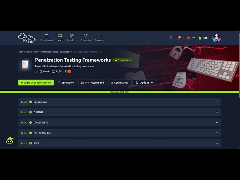Click the room description text

[x=65, y=66]
